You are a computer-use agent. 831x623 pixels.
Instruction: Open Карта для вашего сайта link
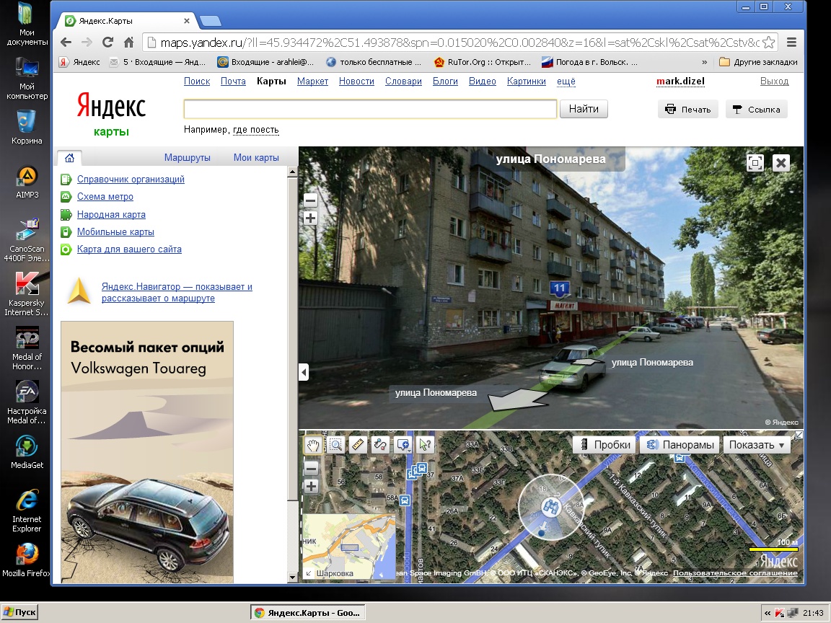click(129, 249)
